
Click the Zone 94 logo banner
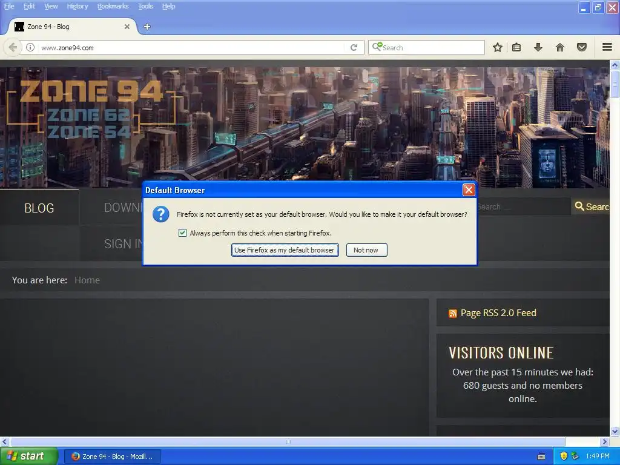tap(91, 109)
